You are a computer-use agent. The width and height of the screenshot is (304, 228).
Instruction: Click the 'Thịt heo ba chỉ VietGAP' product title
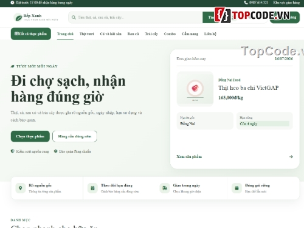(249, 88)
